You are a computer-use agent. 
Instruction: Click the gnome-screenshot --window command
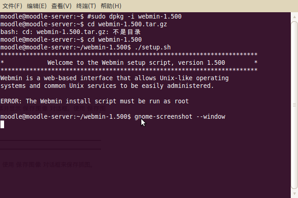click(180, 116)
